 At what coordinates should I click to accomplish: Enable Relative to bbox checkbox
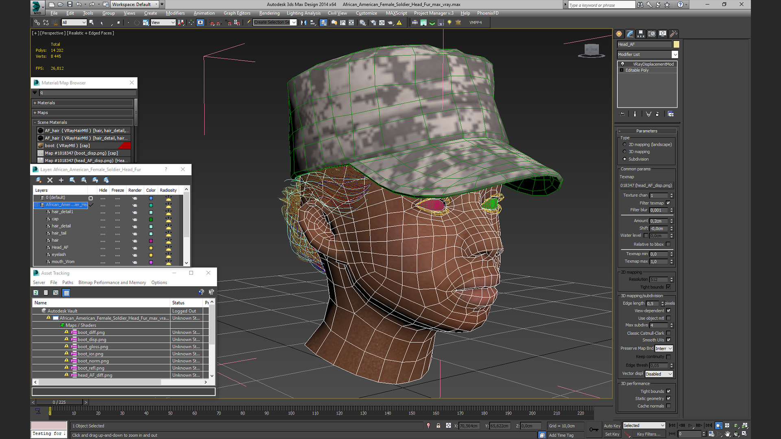[x=668, y=244]
